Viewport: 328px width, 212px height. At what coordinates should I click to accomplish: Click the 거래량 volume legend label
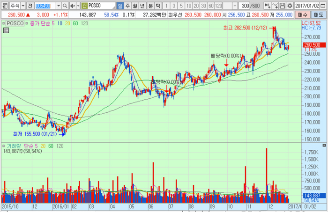tap(14, 146)
